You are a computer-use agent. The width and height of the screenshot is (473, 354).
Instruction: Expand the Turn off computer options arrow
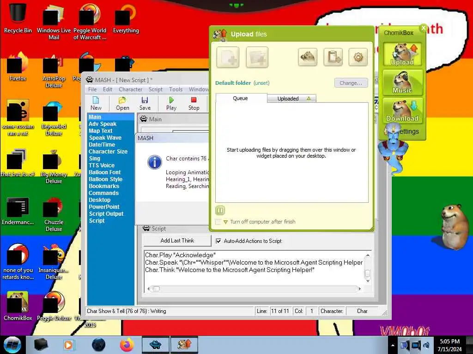tap(225, 222)
